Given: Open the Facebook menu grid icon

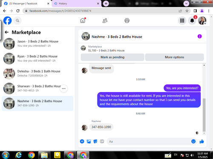Looking at the screenshot, I should pyautogui.click(x=182, y=21).
